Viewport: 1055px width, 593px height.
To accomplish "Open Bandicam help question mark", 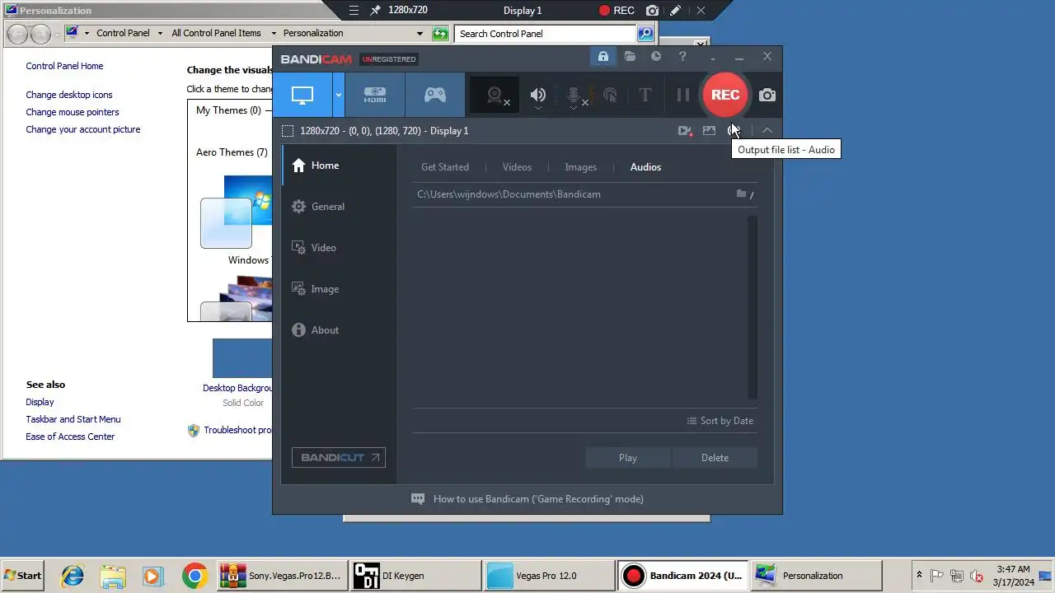I will [682, 57].
